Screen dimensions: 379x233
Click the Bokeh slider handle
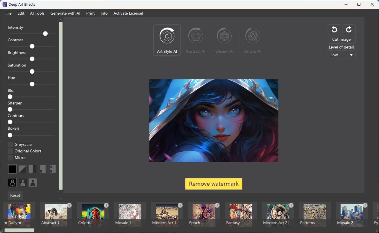click(x=10, y=135)
